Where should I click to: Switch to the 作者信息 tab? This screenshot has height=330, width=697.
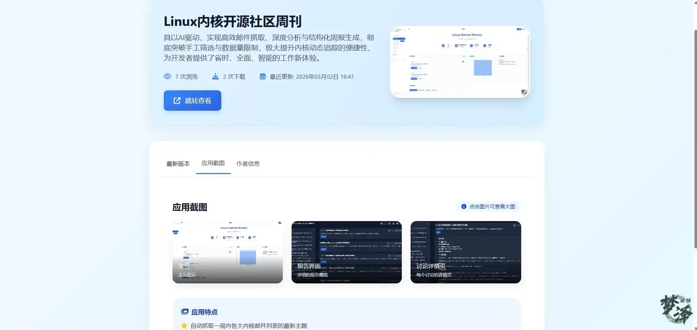point(248,164)
